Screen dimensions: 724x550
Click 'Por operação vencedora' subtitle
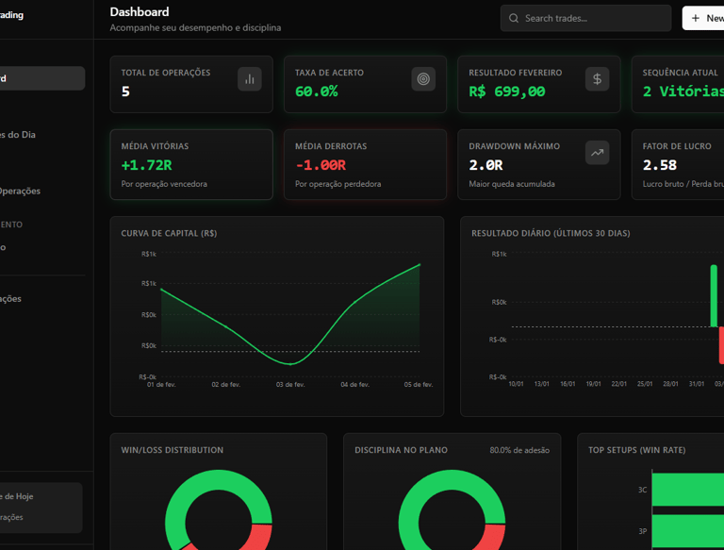pyautogui.click(x=164, y=184)
